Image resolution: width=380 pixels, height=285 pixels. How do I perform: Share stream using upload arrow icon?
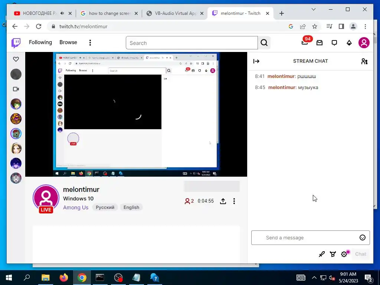223,201
